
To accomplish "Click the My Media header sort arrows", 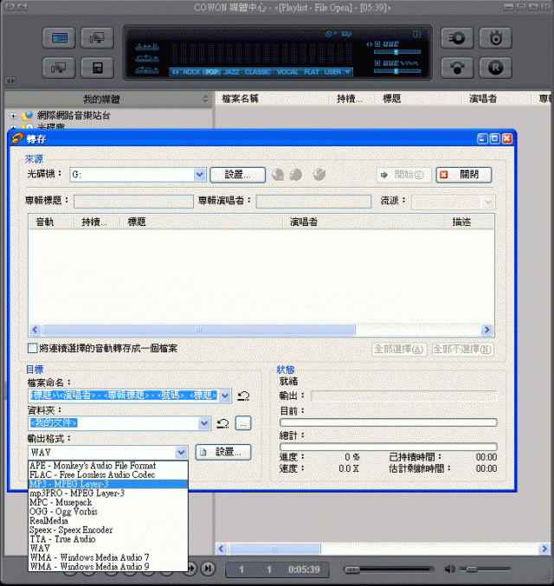I will point(206,99).
